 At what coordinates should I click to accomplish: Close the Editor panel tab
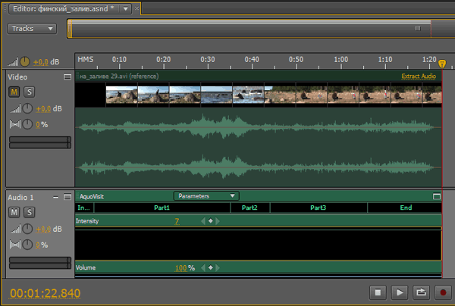(136, 8)
